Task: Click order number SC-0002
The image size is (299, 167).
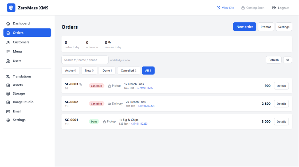Action: coord(72,102)
